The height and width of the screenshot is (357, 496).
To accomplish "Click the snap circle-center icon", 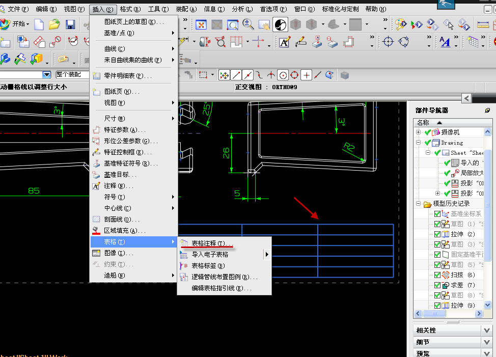I will [x=283, y=75].
